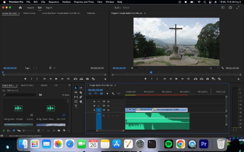Open Project panel hamburger menu

point(17,85)
